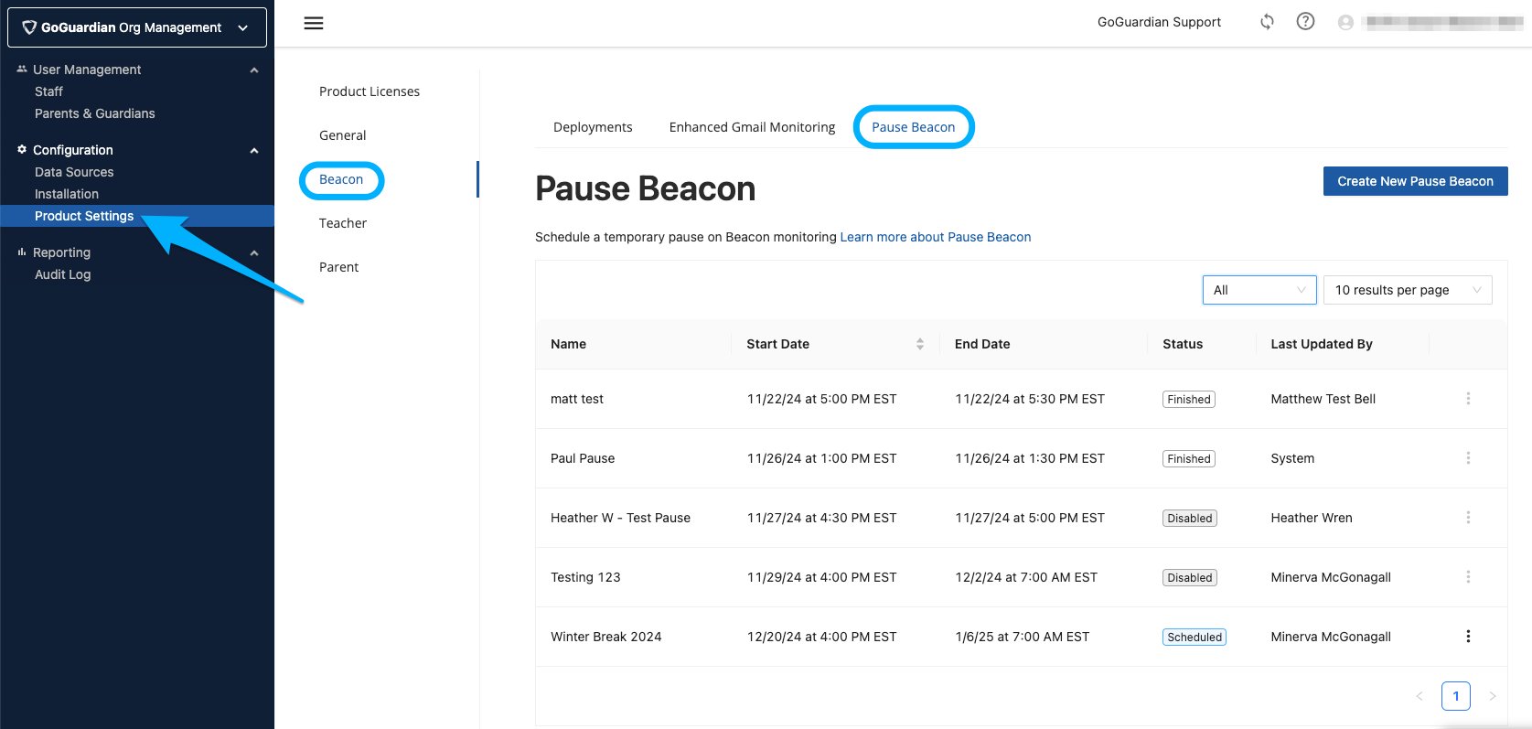Viewport: 1532px width, 729px height.
Task: Open Audit Log page
Action: click(x=62, y=274)
